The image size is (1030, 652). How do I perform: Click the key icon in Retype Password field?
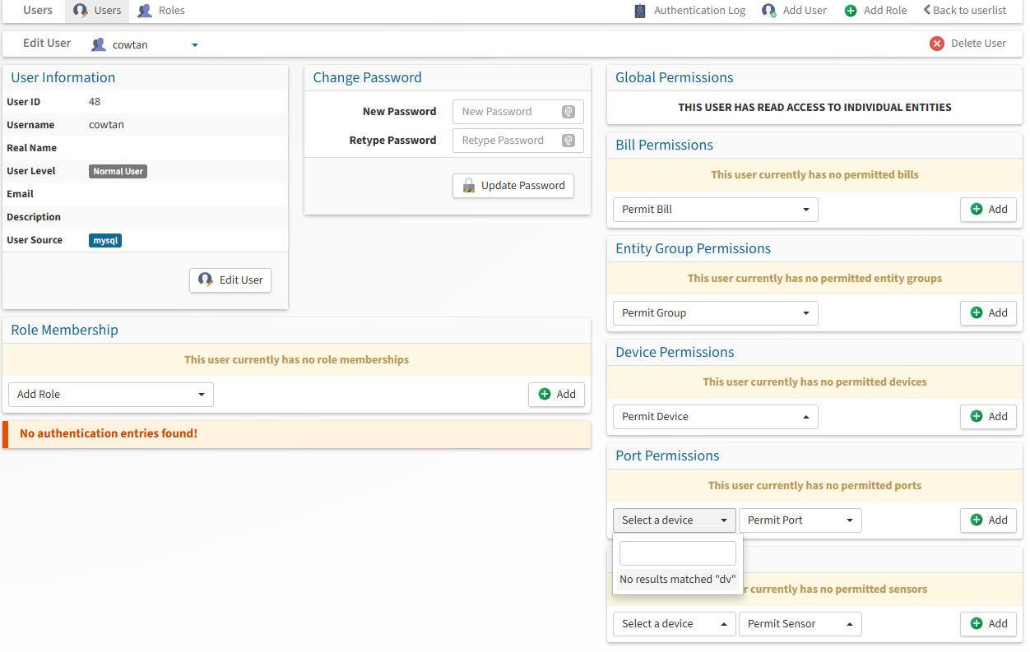568,141
